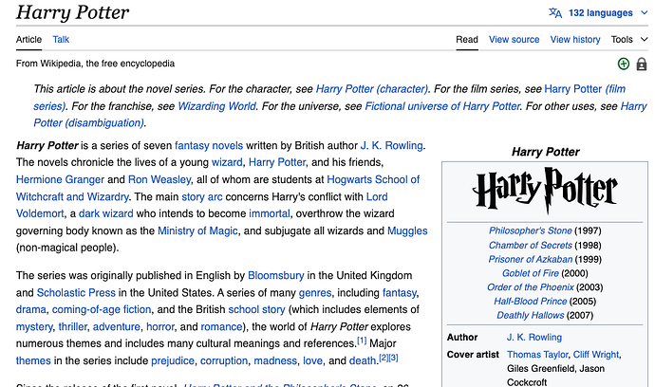Open Goblet of Fire infobox link
The height and width of the screenshot is (387, 655).
(x=530, y=273)
